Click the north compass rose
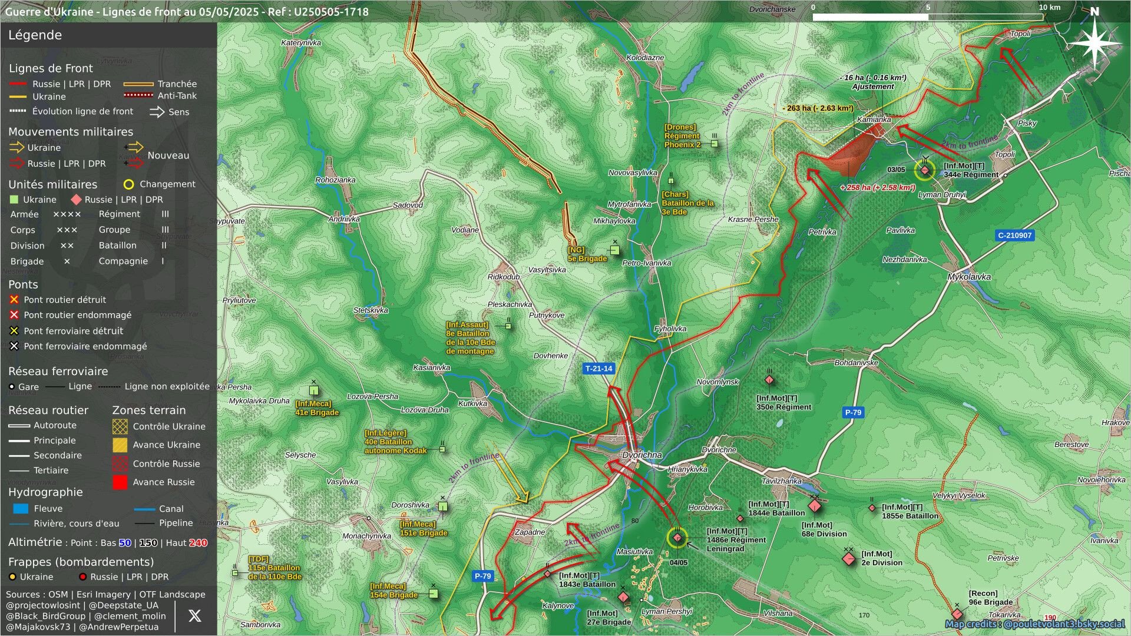 (1094, 42)
